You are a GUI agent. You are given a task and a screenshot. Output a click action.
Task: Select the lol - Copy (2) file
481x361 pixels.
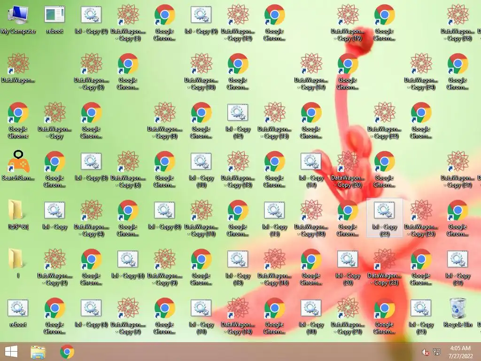pyautogui.click(x=91, y=20)
